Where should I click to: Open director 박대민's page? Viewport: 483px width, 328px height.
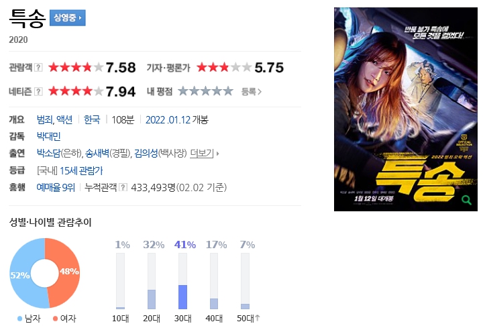49,136
